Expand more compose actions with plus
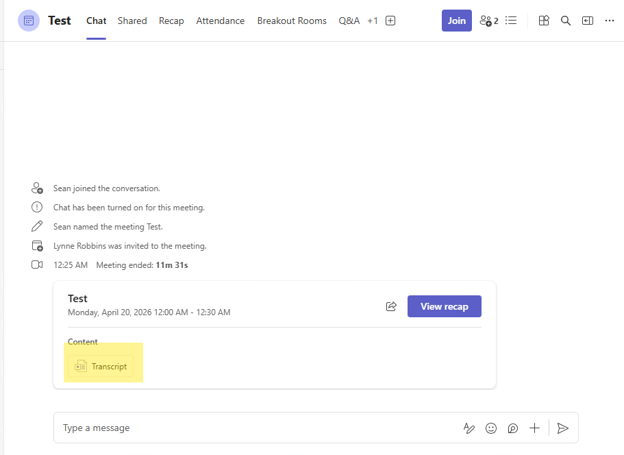 (535, 428)
